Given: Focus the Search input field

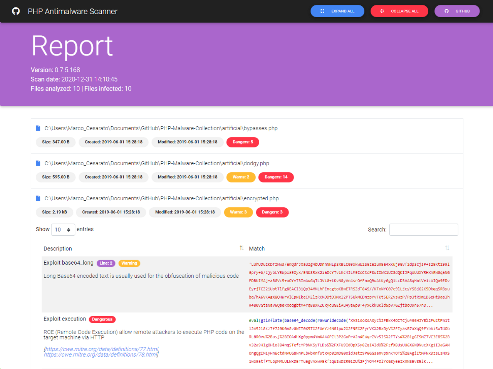Looking at the screenshot, I should pyautogui.click(x=424, y=230).
